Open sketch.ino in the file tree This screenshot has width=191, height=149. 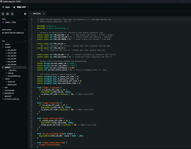point(12,82)
